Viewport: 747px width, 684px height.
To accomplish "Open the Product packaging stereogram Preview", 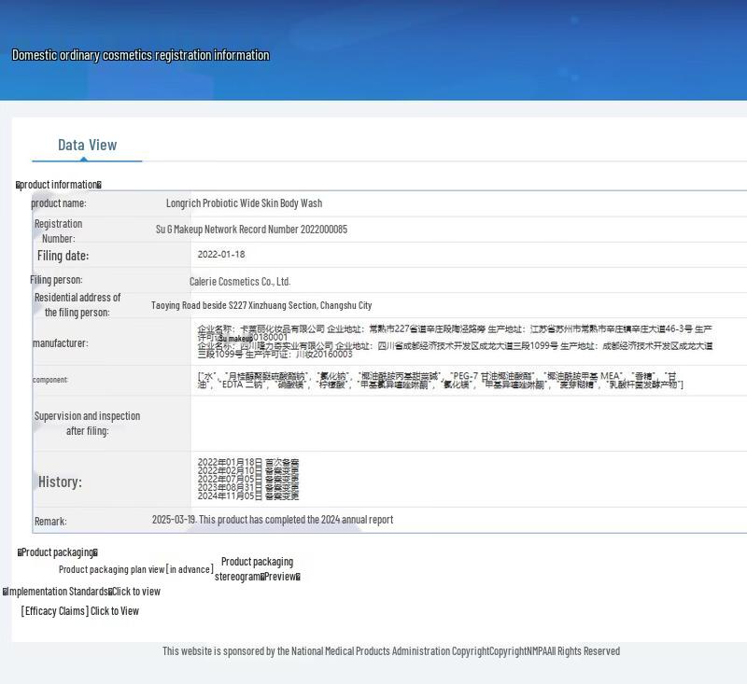I will coord(257,569).
